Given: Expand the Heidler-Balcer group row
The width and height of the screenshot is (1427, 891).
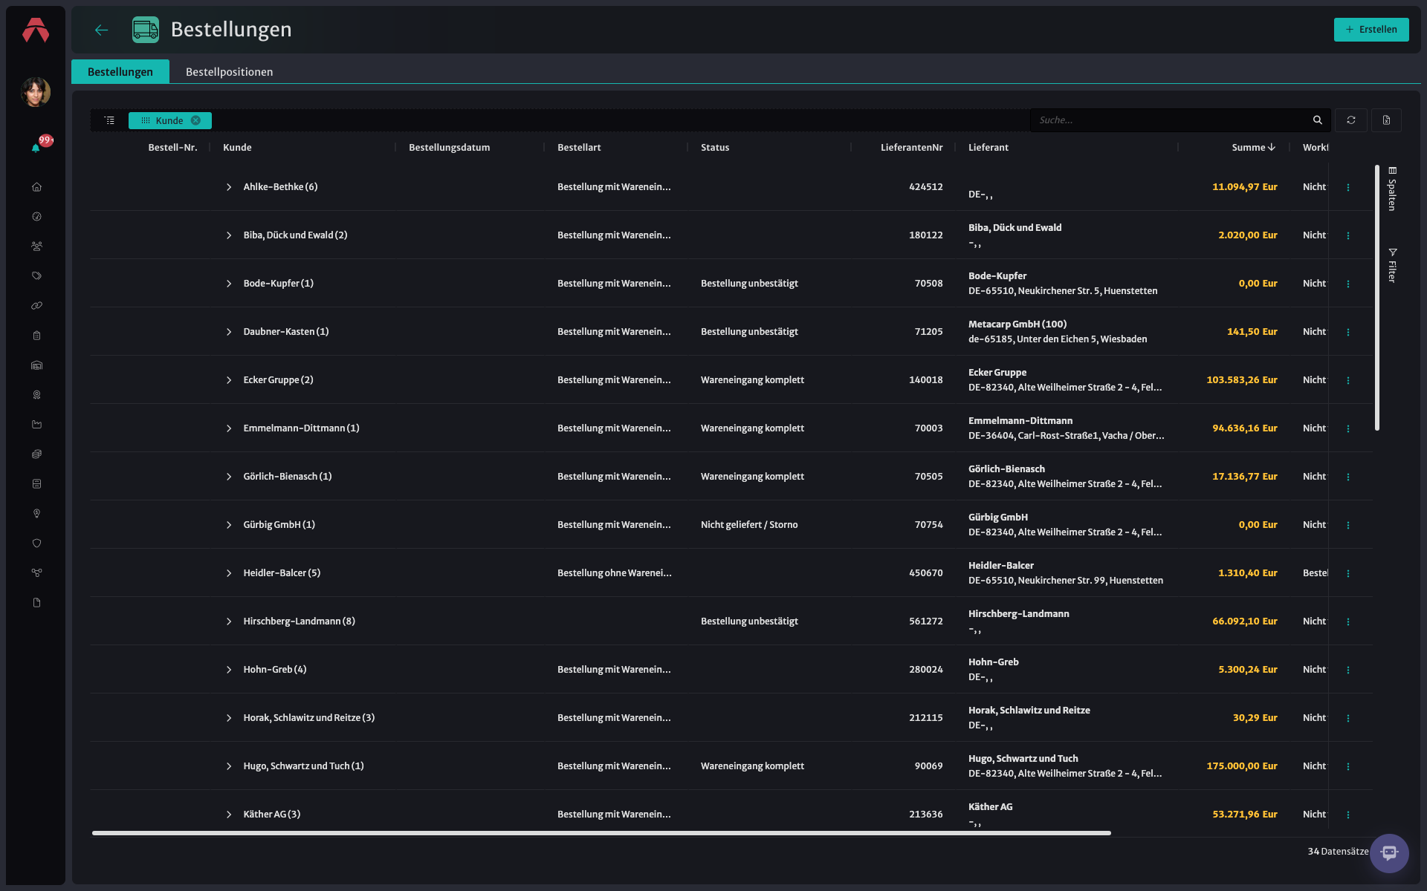Looking at the screenshot, I should (x=229, y=573).
